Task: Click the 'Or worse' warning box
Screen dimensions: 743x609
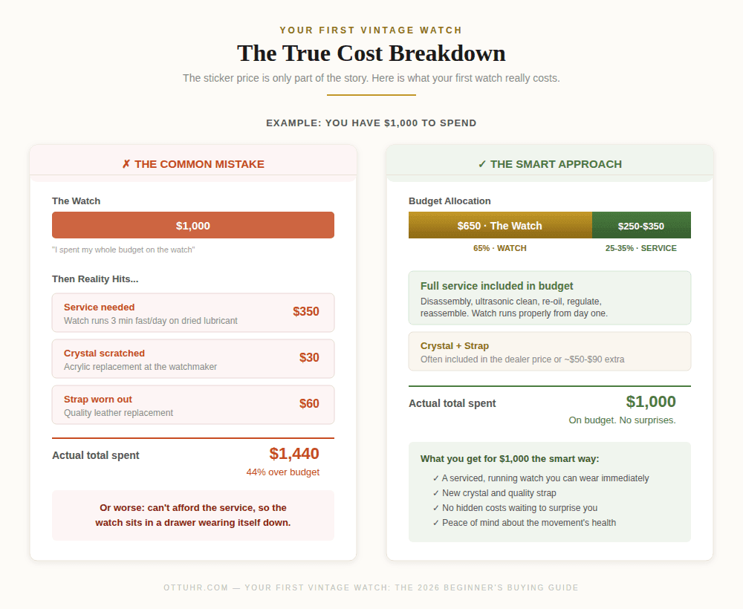Action: pos(193,515)
